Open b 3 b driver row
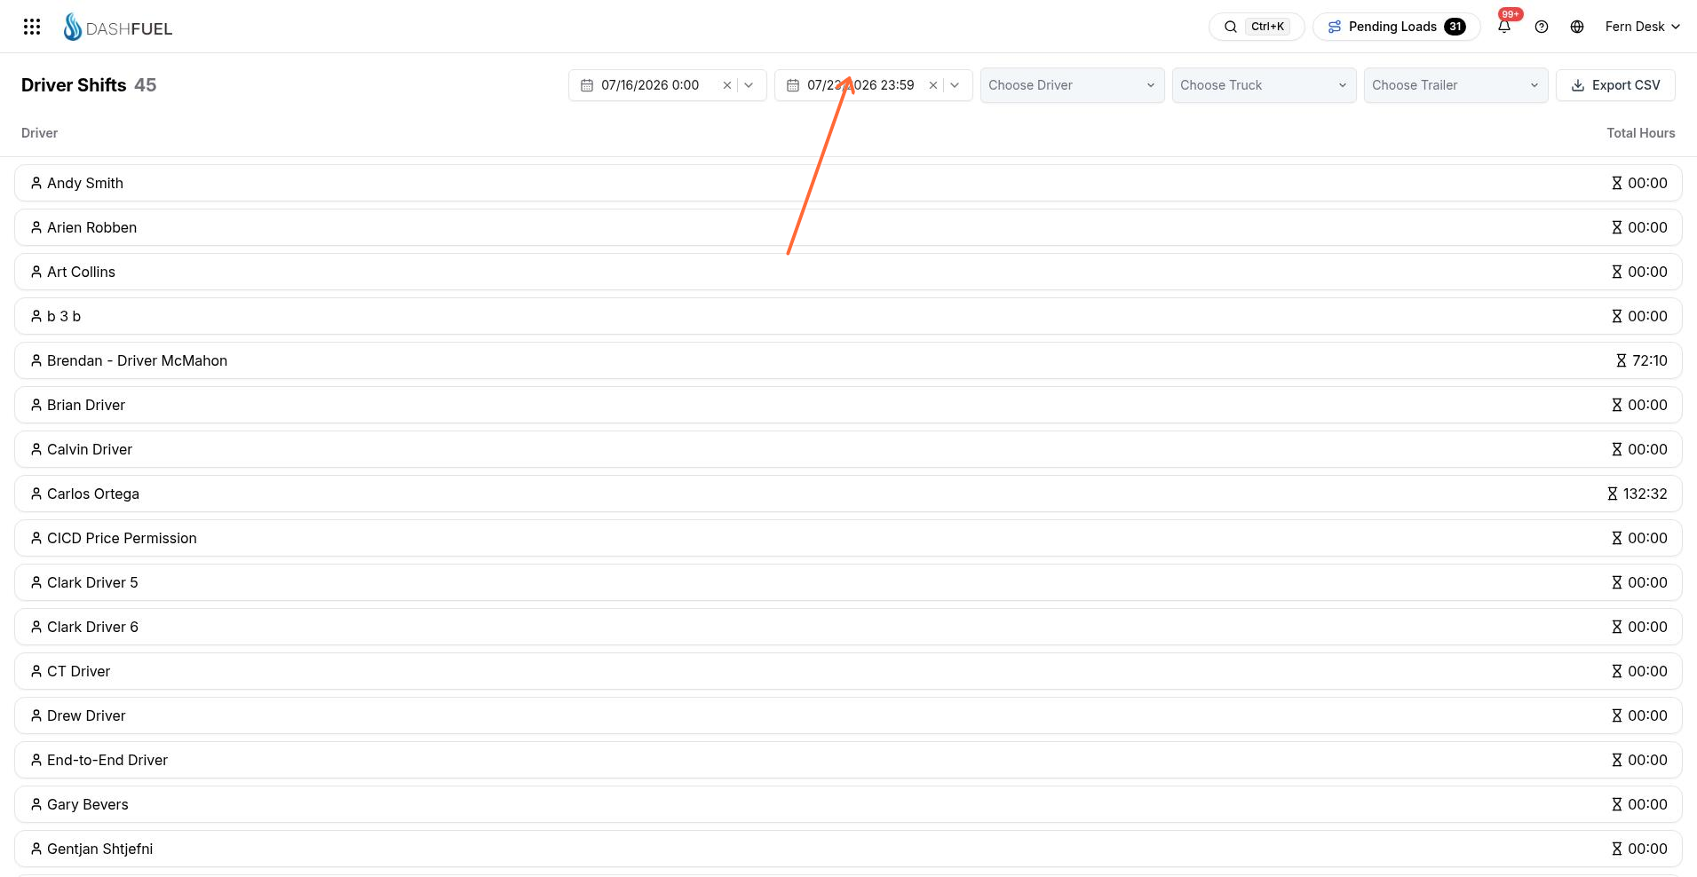The width and height of the screenshot is (1697, 877). [848, 316]
